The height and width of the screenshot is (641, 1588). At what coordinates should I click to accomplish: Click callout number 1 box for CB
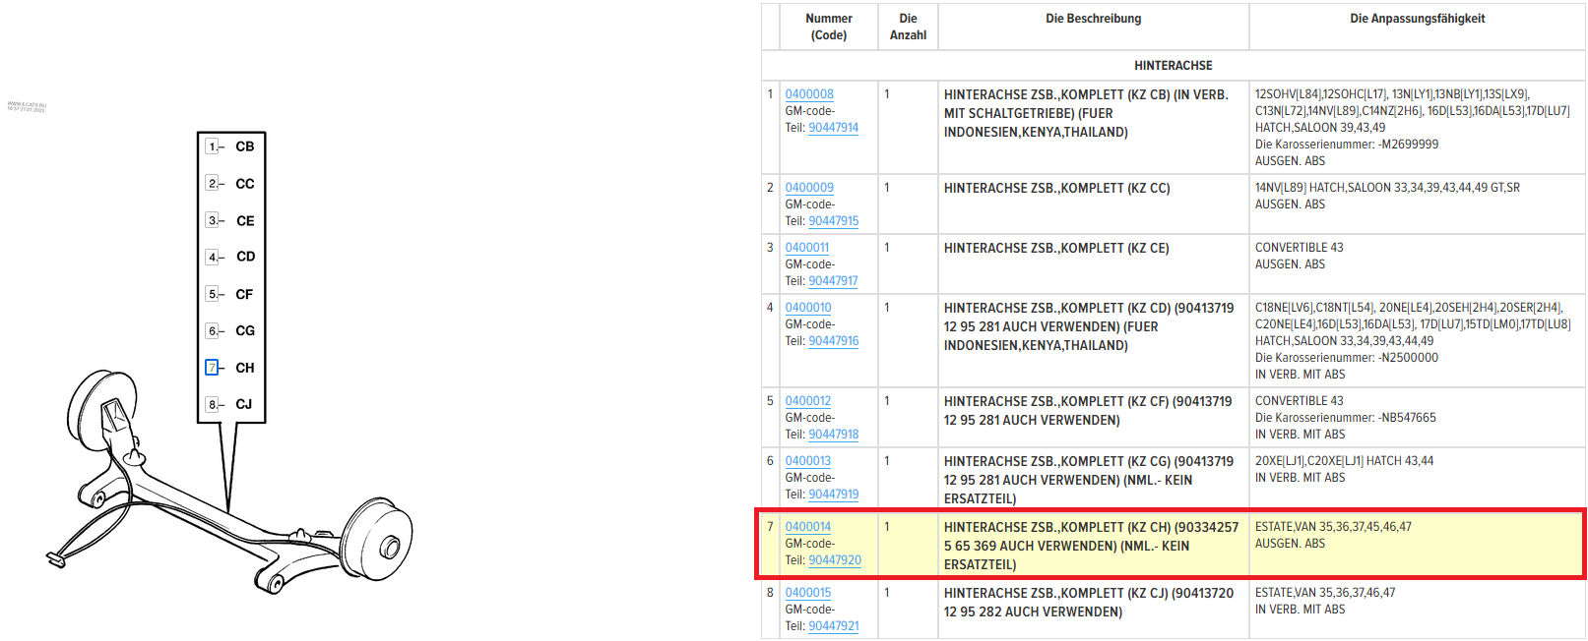[x=212, y=146]
